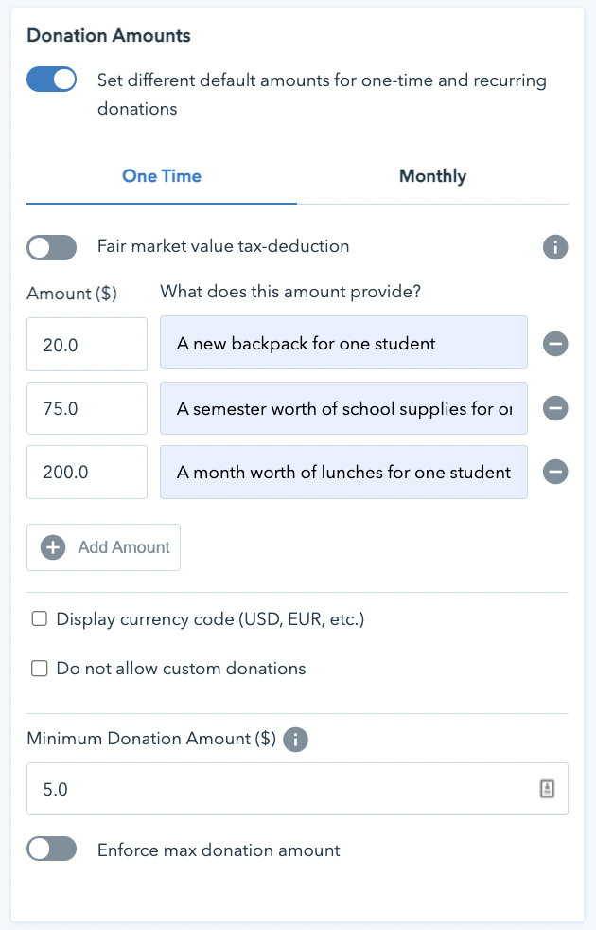This screenshot has width=596, height=930.
Task: Click the plus icon in Add Amount
Action: click(53, 546)
